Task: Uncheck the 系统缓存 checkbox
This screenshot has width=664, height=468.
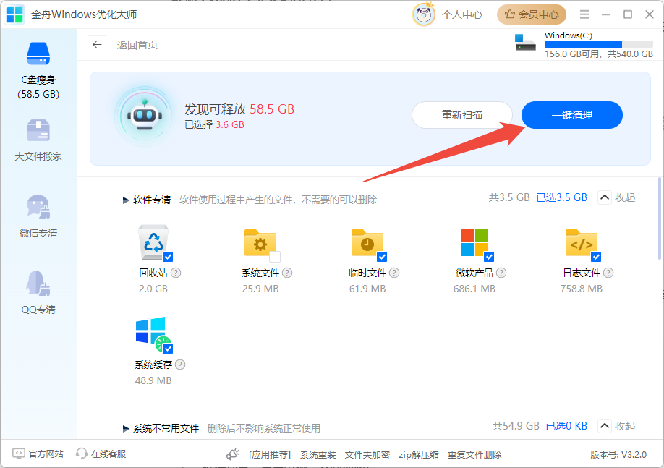Action: pos(168,349)
